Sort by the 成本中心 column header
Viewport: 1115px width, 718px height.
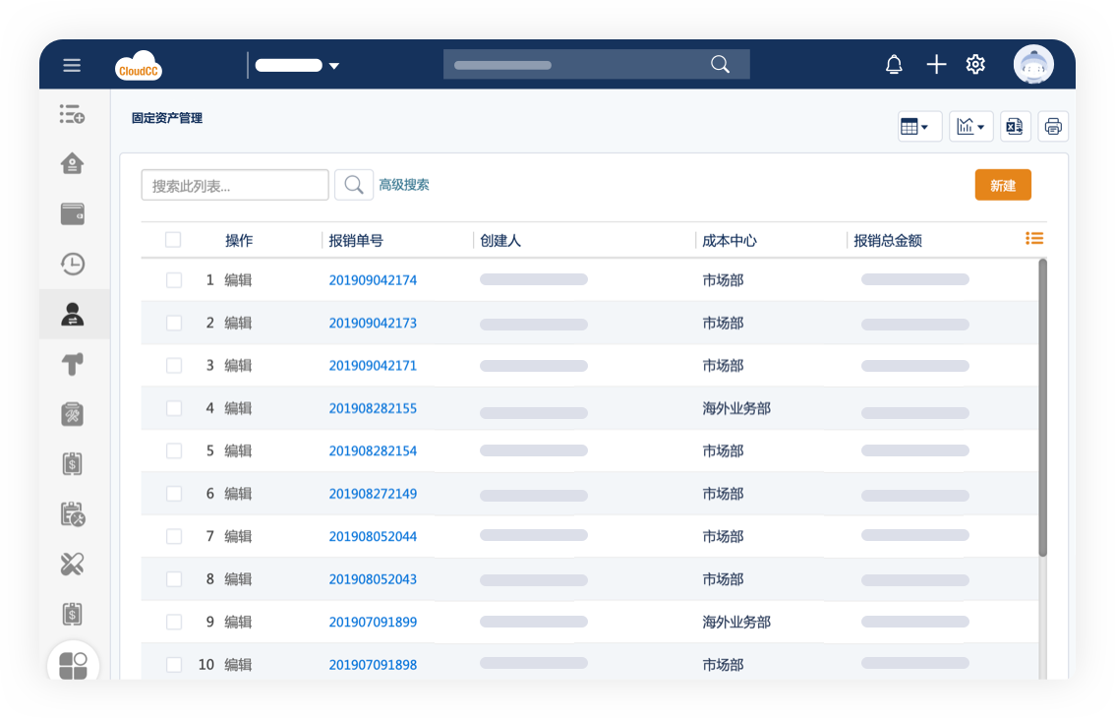point(730,241)
